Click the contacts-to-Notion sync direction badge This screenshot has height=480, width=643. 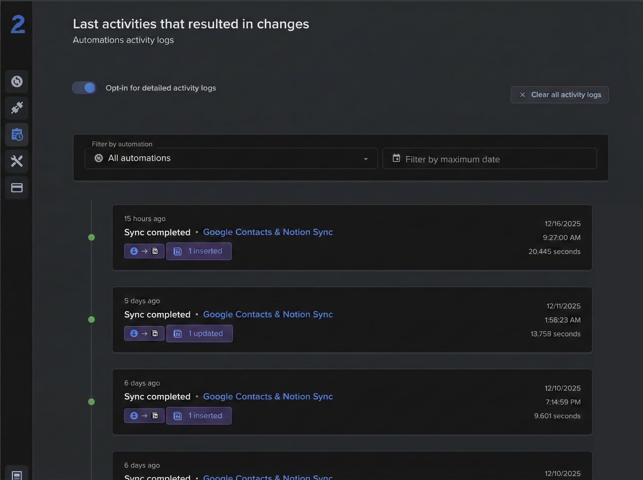point(144,251)
